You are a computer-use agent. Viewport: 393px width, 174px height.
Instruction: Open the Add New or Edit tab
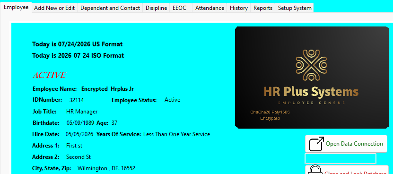coord(54,8)
